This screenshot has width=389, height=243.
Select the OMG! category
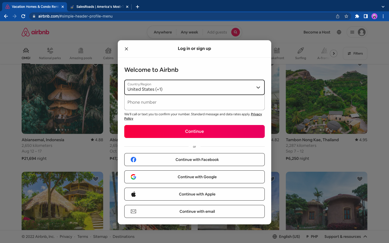[x=26, y=53]
